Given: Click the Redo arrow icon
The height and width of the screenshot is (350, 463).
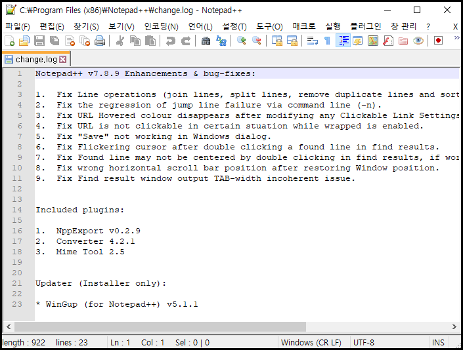Looking at the screenshot, I should tap(185, 41).
